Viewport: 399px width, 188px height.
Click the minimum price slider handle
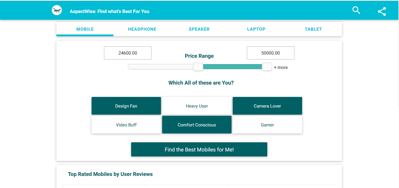click(x=198, y=67)
